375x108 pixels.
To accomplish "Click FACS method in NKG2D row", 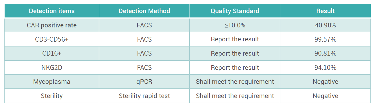I will [144, 67].
